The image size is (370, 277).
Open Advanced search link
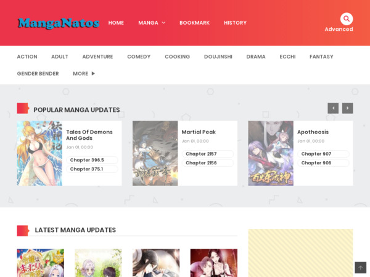339,29
